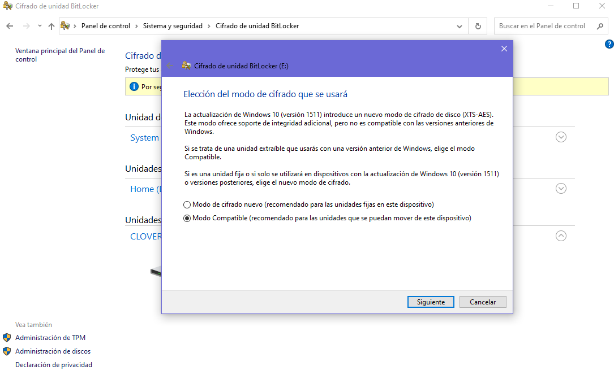Navigate forward in Control Panel
The height and width of the screenshot is (379, 614).
coord(26,26)
